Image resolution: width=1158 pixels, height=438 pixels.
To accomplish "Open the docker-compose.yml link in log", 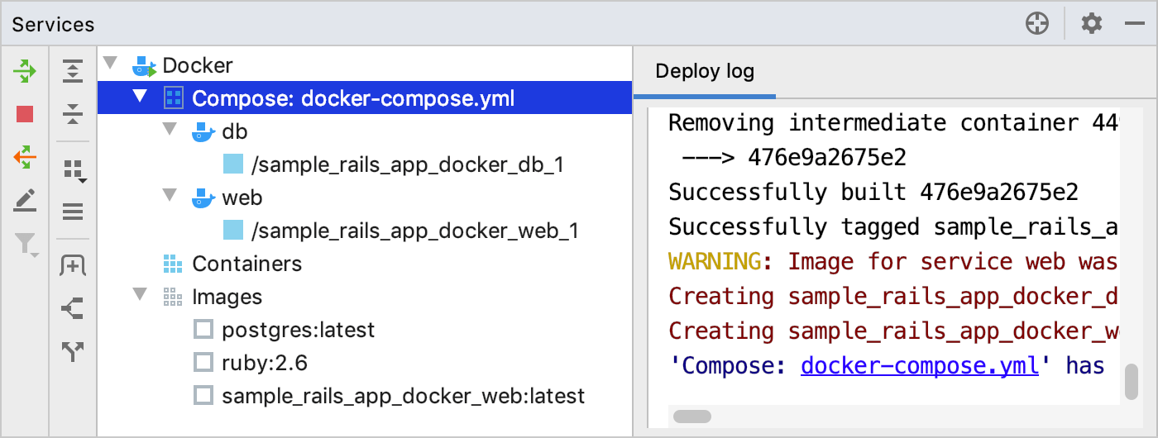I will tap(920, 365).
